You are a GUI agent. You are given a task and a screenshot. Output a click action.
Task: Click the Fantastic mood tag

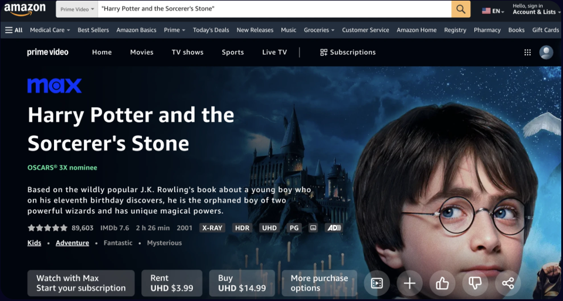(118, 243)
